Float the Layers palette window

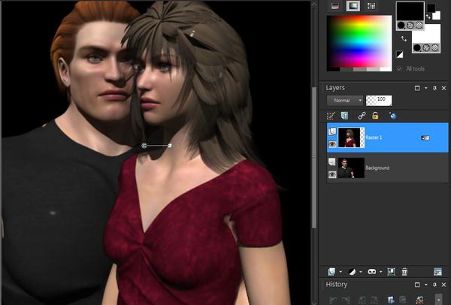click(x=417, y=88)
